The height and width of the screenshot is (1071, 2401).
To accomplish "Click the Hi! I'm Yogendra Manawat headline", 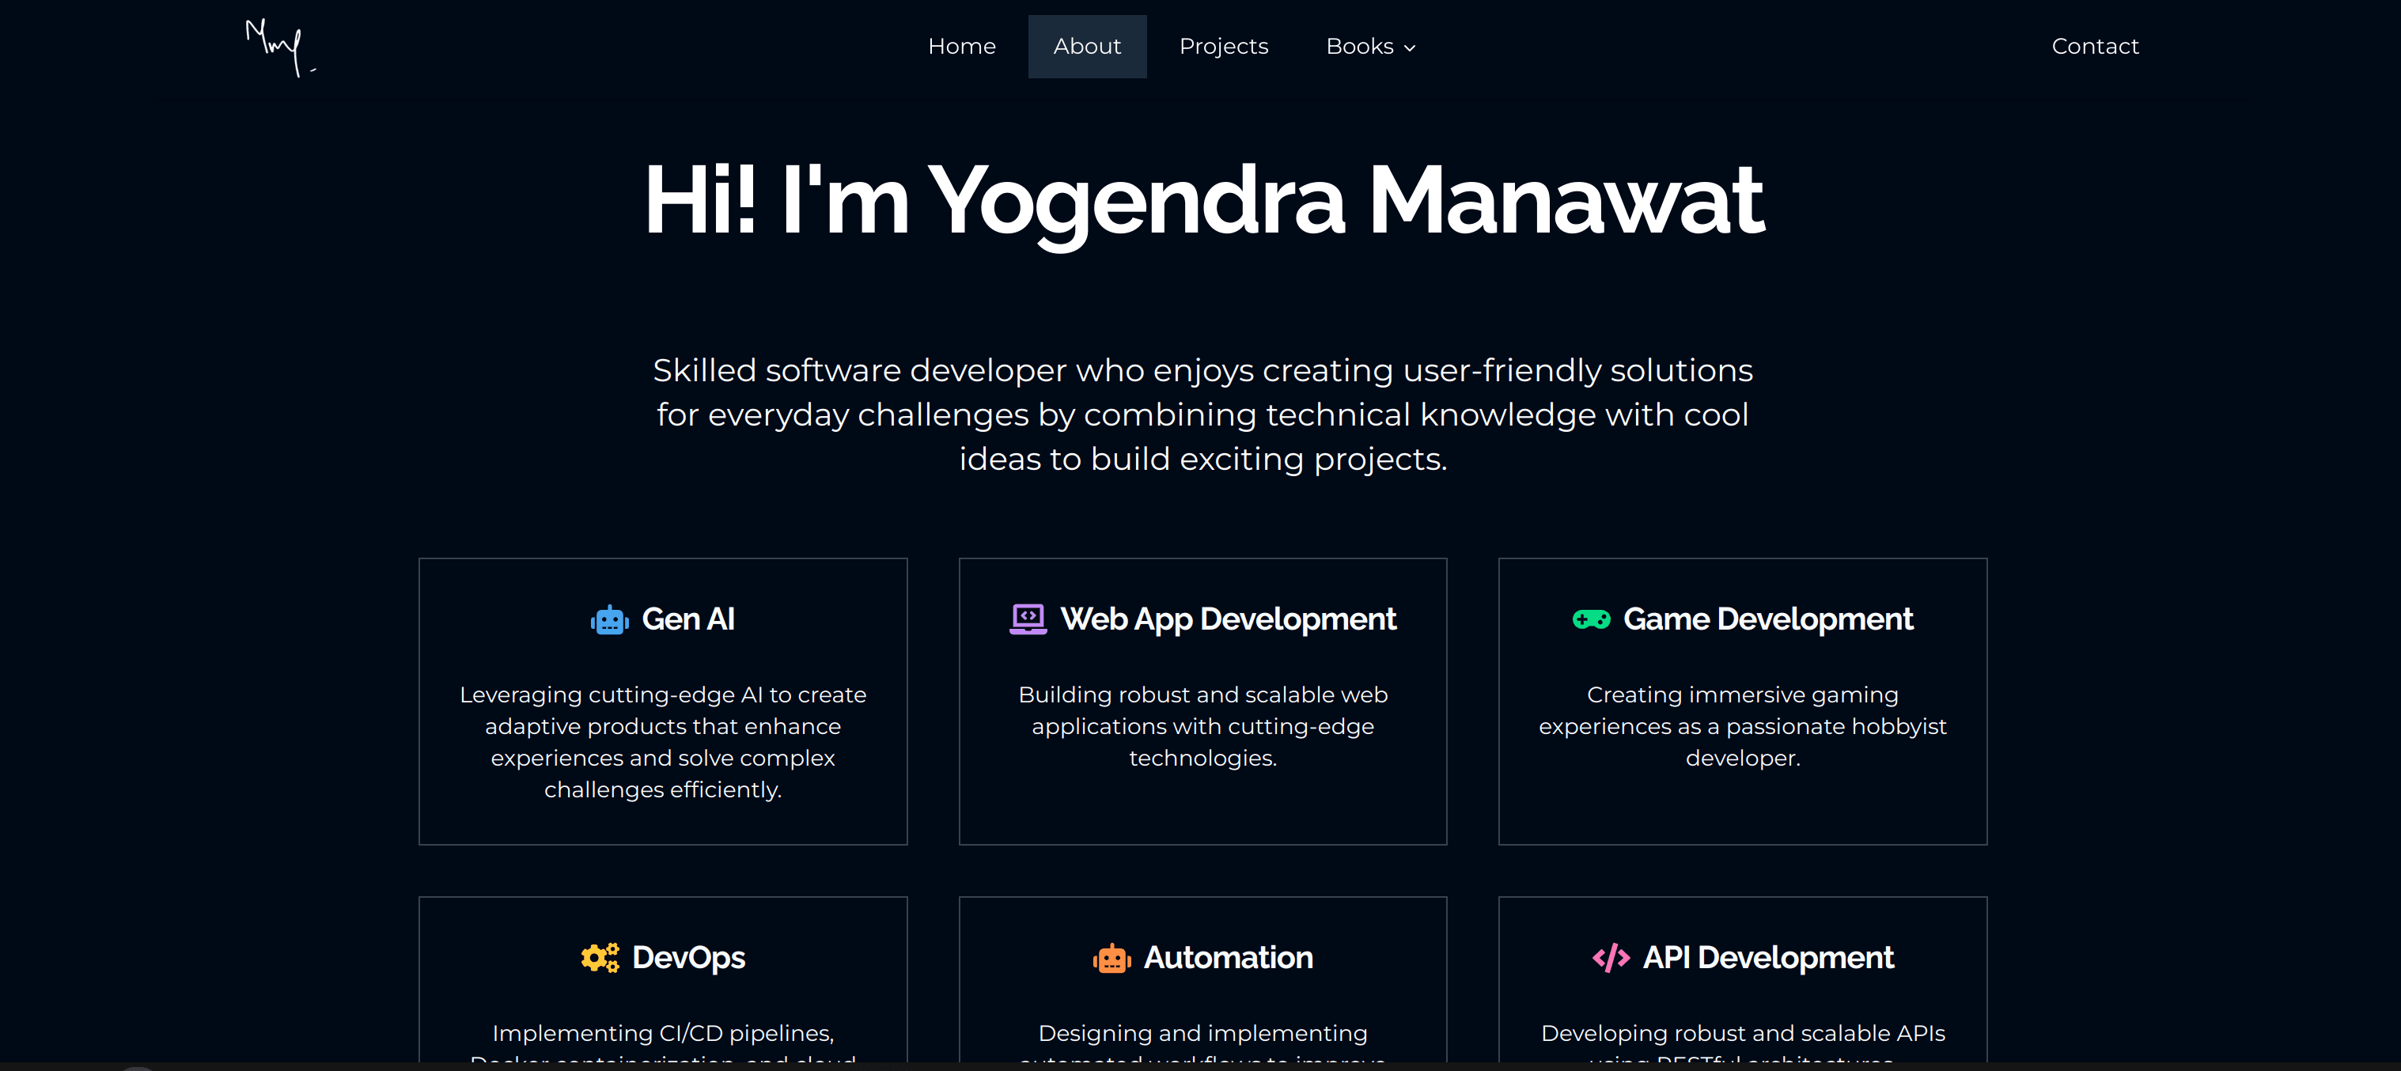I will pyautogui.click(x=1202, y=200).
